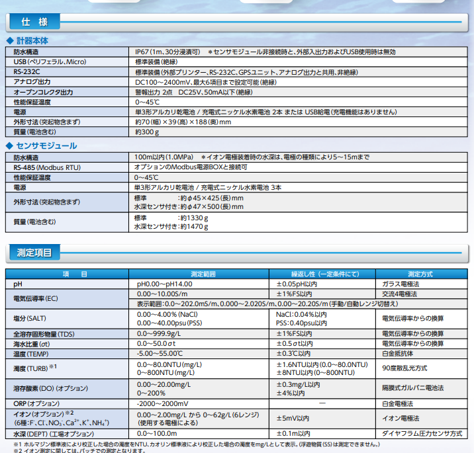Select the 測定項目 section header tab
474x453 pixels.
click(x=34, y=252)
